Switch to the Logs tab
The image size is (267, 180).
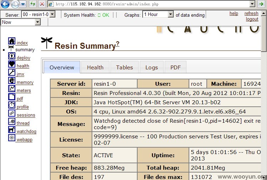152,67
